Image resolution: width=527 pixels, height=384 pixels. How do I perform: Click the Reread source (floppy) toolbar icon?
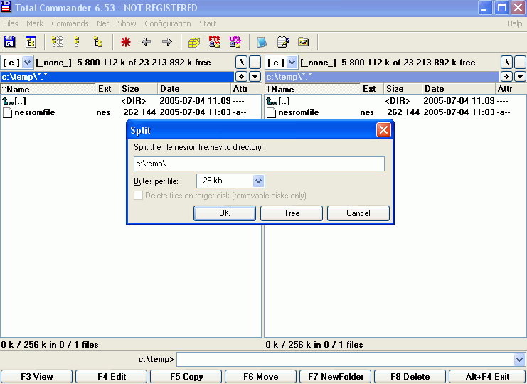9,42
